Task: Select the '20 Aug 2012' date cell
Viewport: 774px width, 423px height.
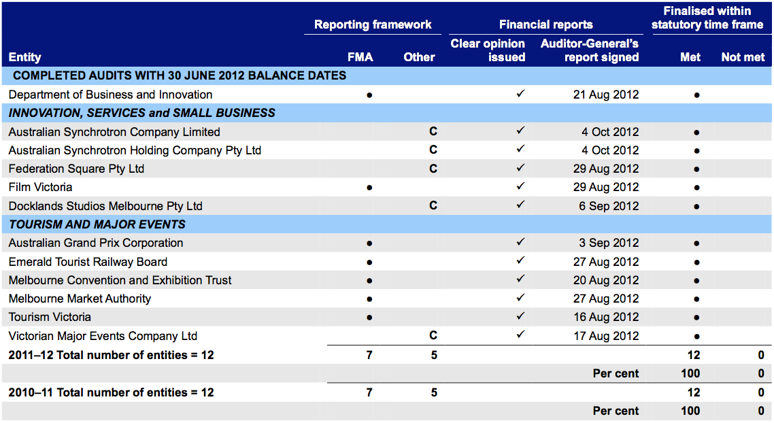Action: [x=606, y=280]
